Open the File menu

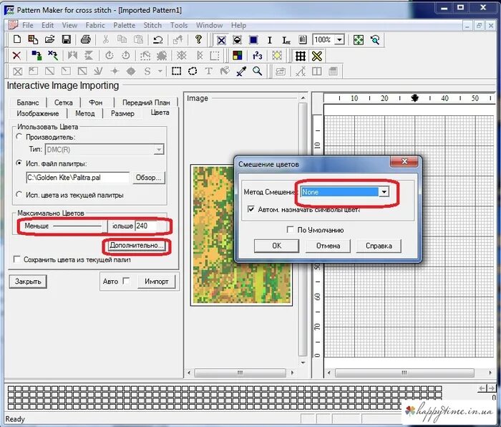coord(27,25)
